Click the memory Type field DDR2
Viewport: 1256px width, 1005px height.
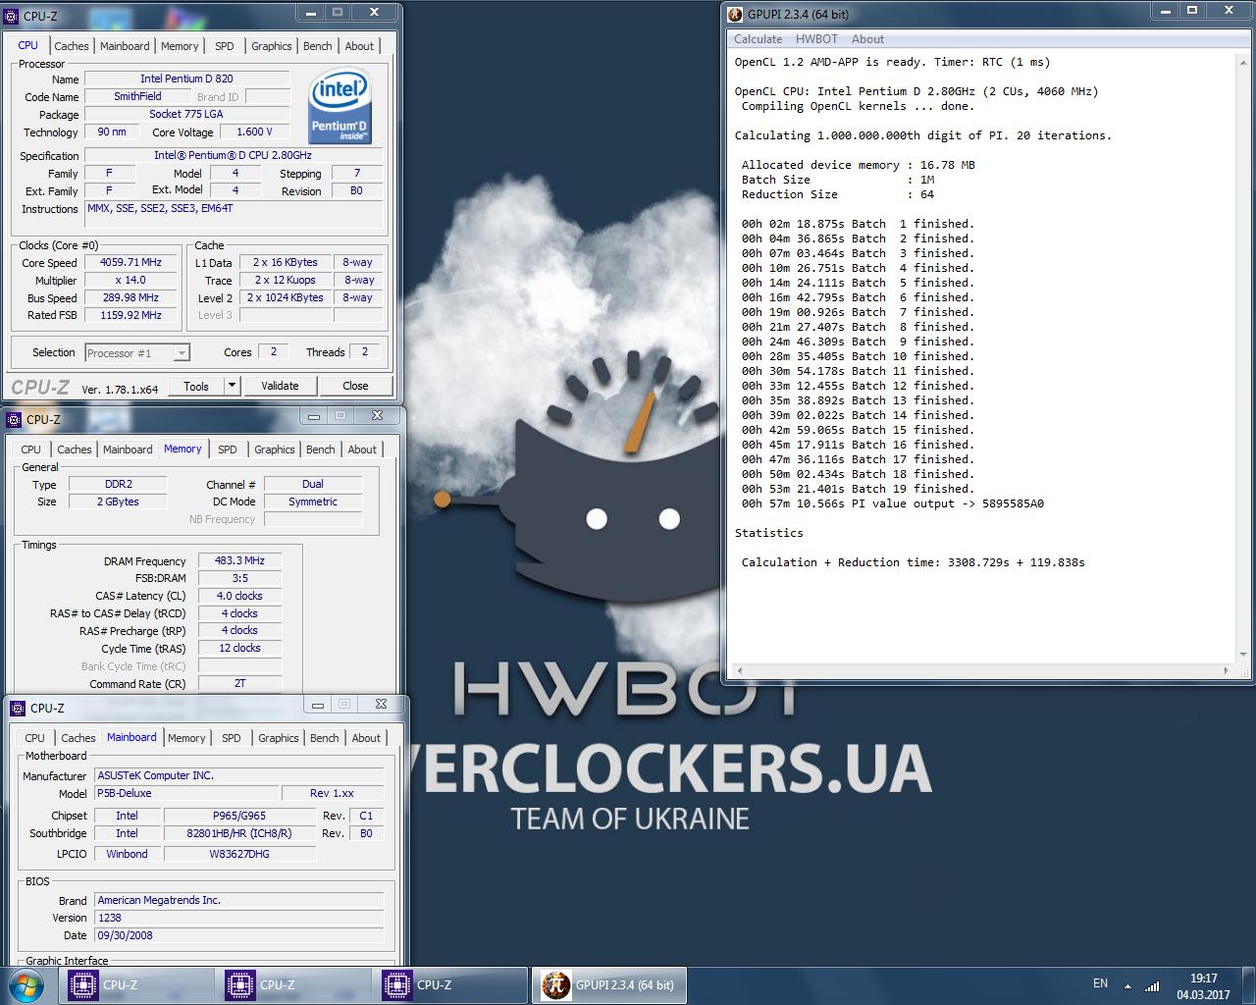pyautogui.click(x=118, y=484)
